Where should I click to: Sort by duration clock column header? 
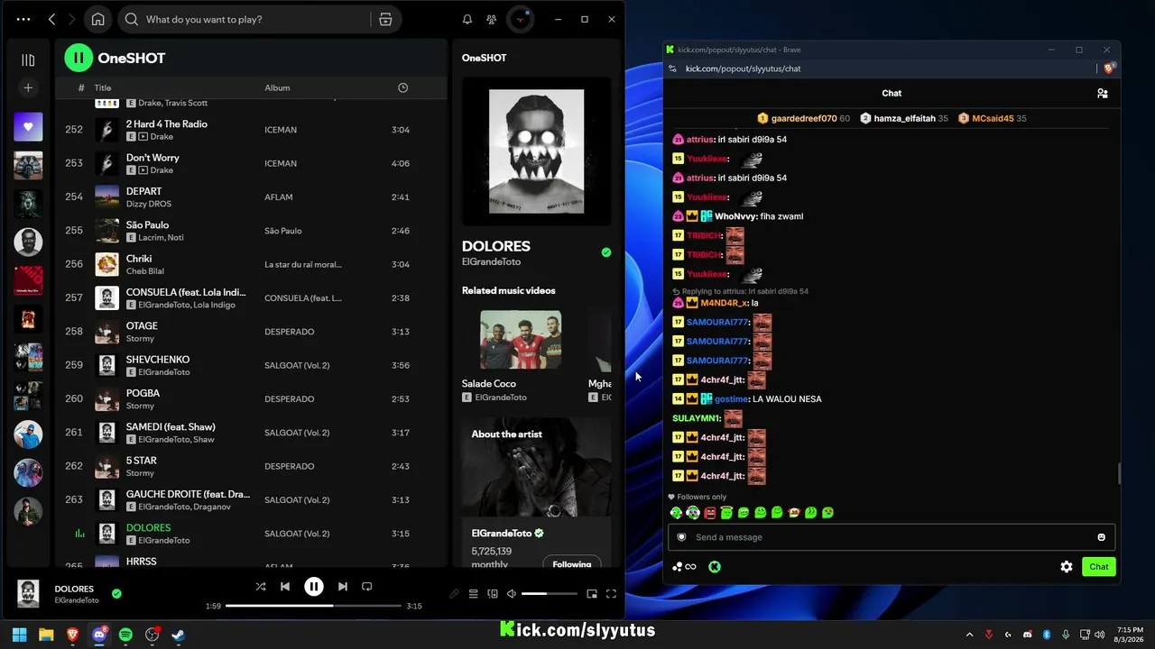[x=403, y=87]
